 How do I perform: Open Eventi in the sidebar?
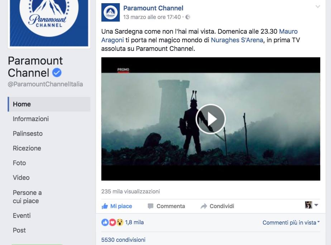(21, 216)
